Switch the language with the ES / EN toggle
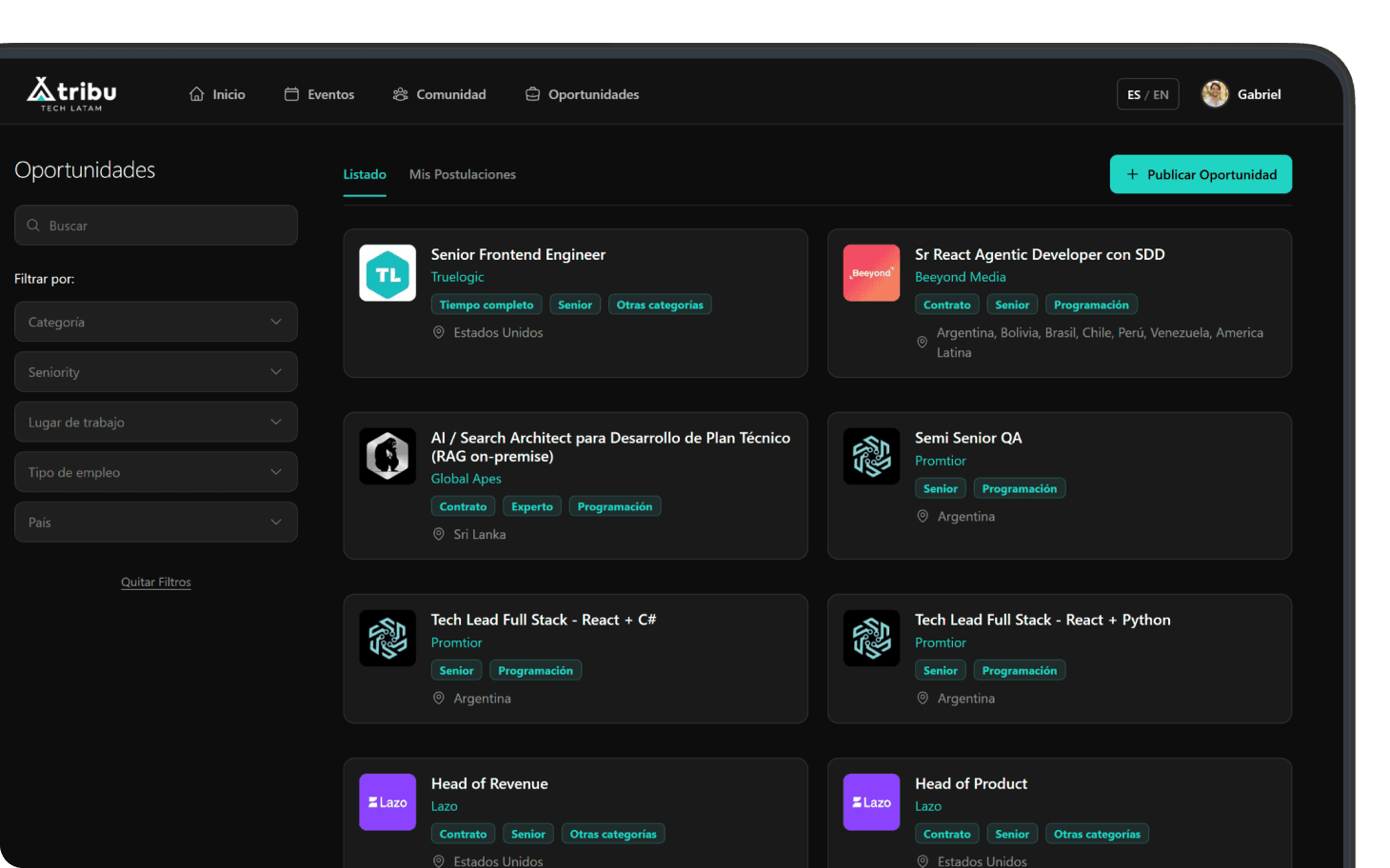Image resolution: width=1390 pixels, height=868 pixels. tap(1147, 94)
